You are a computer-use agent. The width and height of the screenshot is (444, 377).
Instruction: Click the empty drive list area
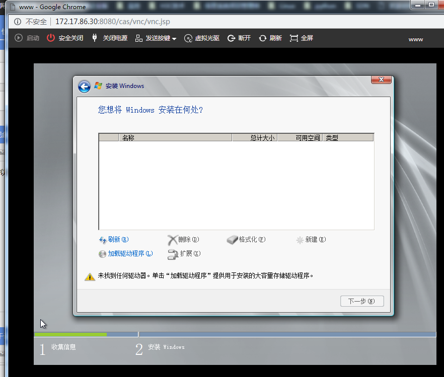[236, 185]
